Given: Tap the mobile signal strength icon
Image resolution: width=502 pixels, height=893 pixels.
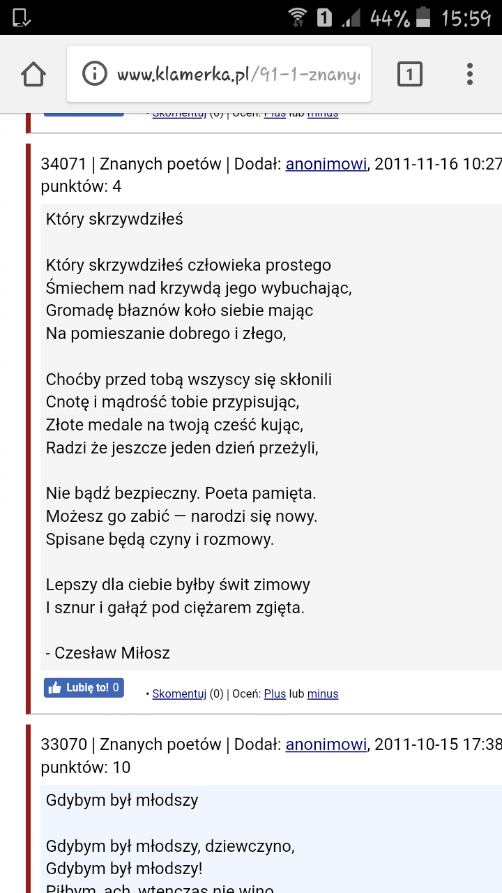Looking at the screenshot, I should tap(351, 17).
